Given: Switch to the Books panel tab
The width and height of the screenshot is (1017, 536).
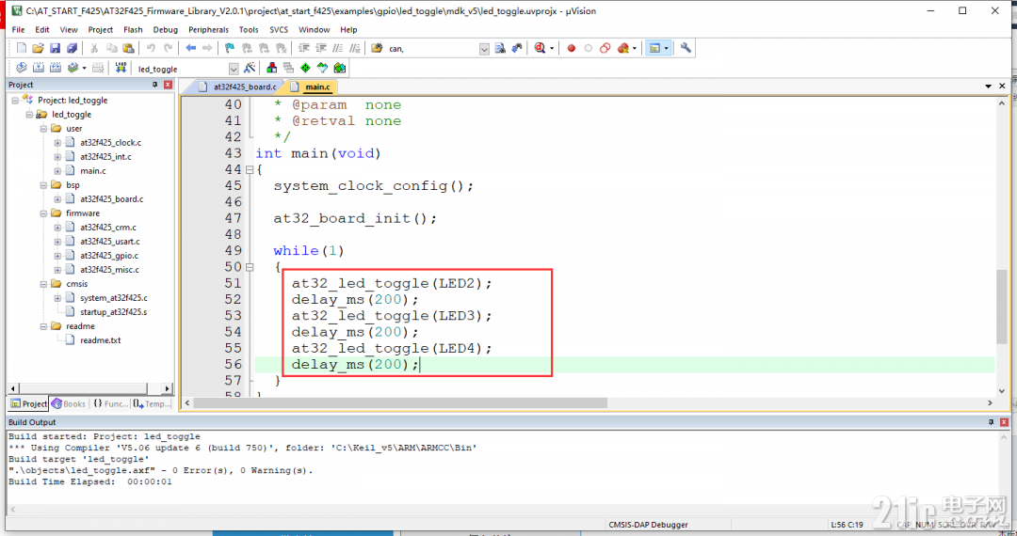Looking at the screenshot, I should pyautogui.click(x=69, y=403).
